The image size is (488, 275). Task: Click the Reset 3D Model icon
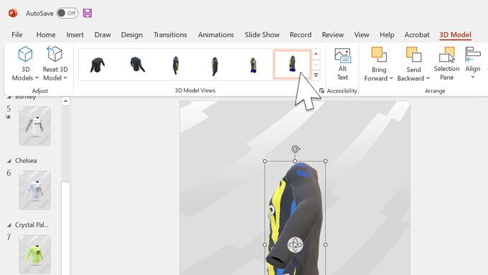55,54
